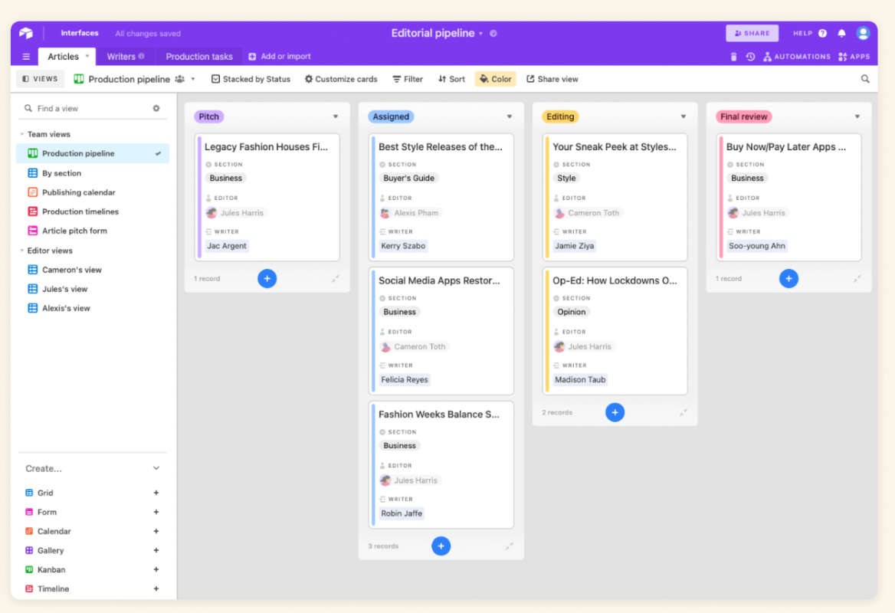
Task: Open the Editing stack dropdown arrow
Action: (684, 116)
